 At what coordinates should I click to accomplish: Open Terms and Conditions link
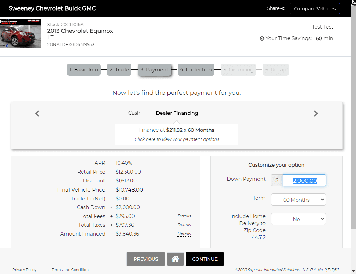[x=71, y=270]
